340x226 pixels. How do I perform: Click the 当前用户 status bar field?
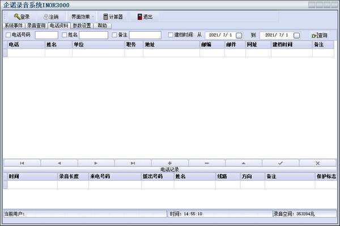(85, 214)
